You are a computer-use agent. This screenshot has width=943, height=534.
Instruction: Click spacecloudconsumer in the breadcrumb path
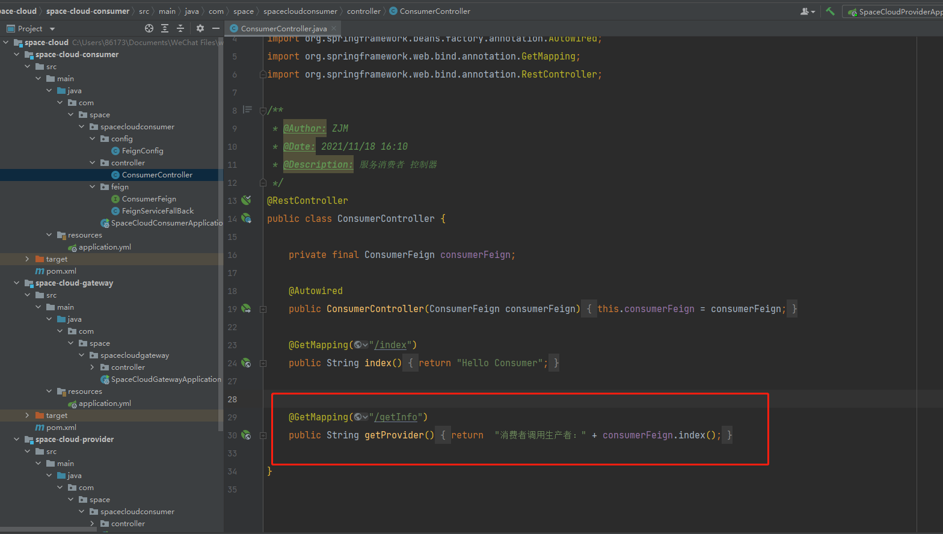(300, 11)
